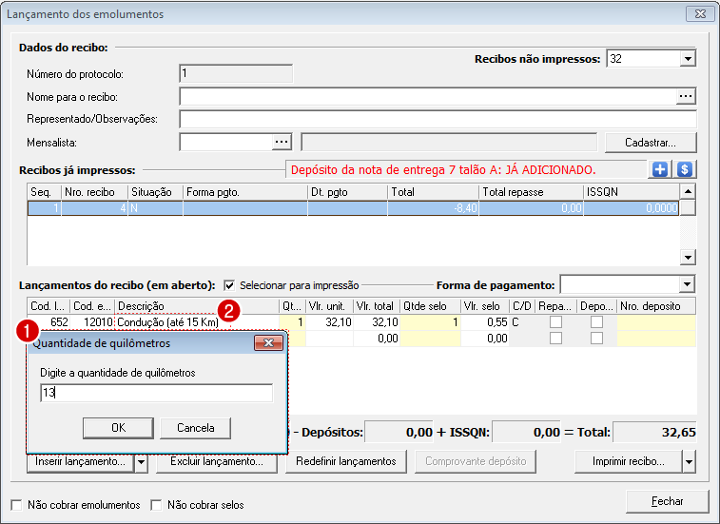The image size is (720, 524).
Task: Open the Nome para o recibo lookup ellipsis
Action: pos(686,96)
